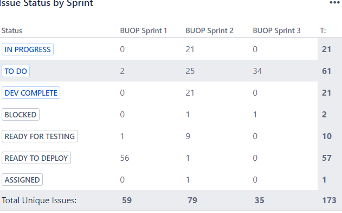
Task: Click the 9 Ready for Testing count
Action: (188, 136)
